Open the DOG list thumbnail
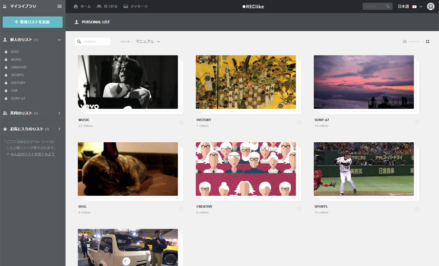439x266 pixels. 128,169
